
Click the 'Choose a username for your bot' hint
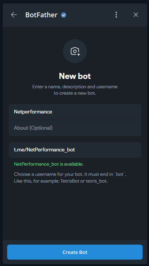pyautogui.click(x=70, y=174)
